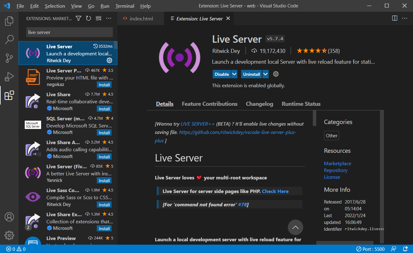This screenshot has width=413, height=253.
Task: Click the Port : 5500 status item
Action: (x=370, y=249)
